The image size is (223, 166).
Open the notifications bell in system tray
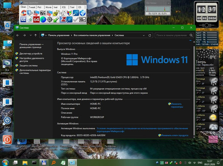pos(218,163)
